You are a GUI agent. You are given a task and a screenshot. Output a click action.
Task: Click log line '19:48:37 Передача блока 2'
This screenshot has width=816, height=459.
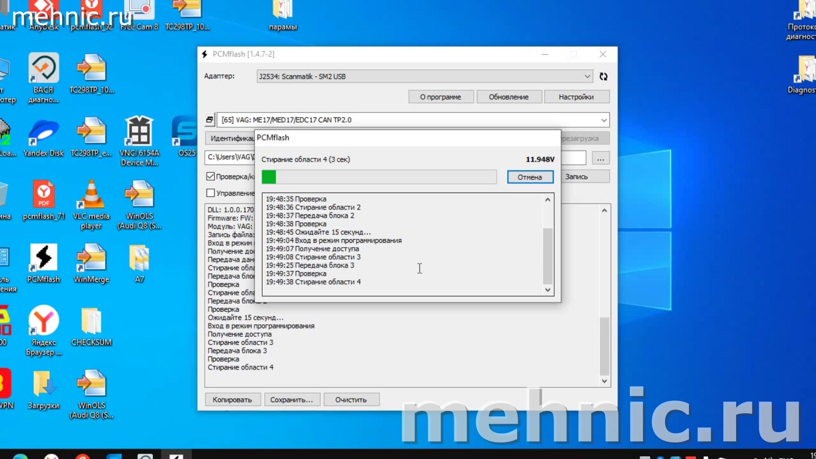[310, 215]
